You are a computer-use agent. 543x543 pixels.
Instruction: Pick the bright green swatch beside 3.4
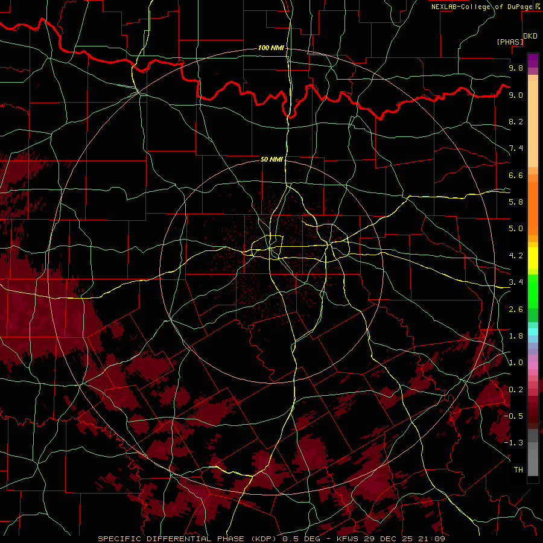tap(533, 291)
